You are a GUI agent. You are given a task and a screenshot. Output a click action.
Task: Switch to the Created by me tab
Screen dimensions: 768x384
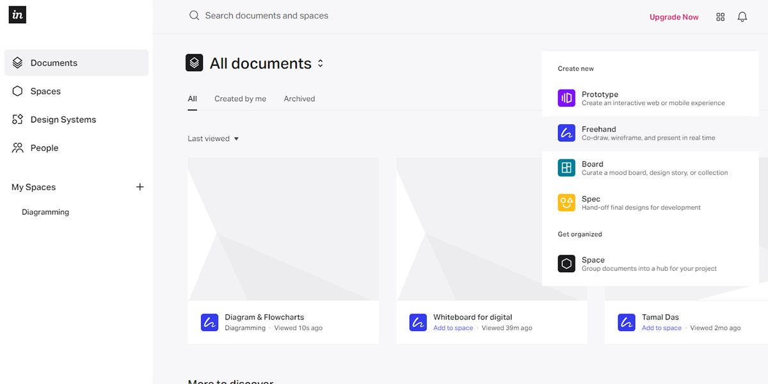pos(240,99)
